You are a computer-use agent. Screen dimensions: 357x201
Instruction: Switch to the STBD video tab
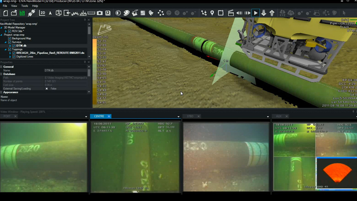click(190, 116)
